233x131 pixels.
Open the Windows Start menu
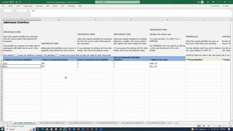[2, 129]
